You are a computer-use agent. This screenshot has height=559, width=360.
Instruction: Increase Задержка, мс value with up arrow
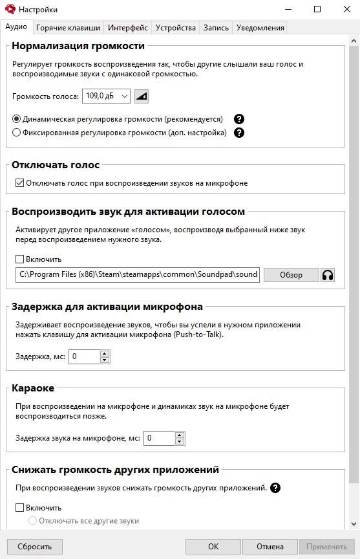tap(104, 354)
